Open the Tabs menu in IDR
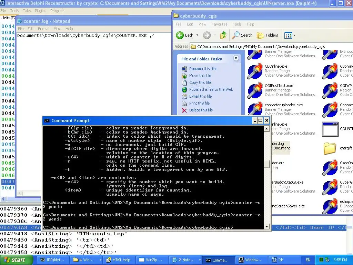353x265 pixels. tap(27, 11)
